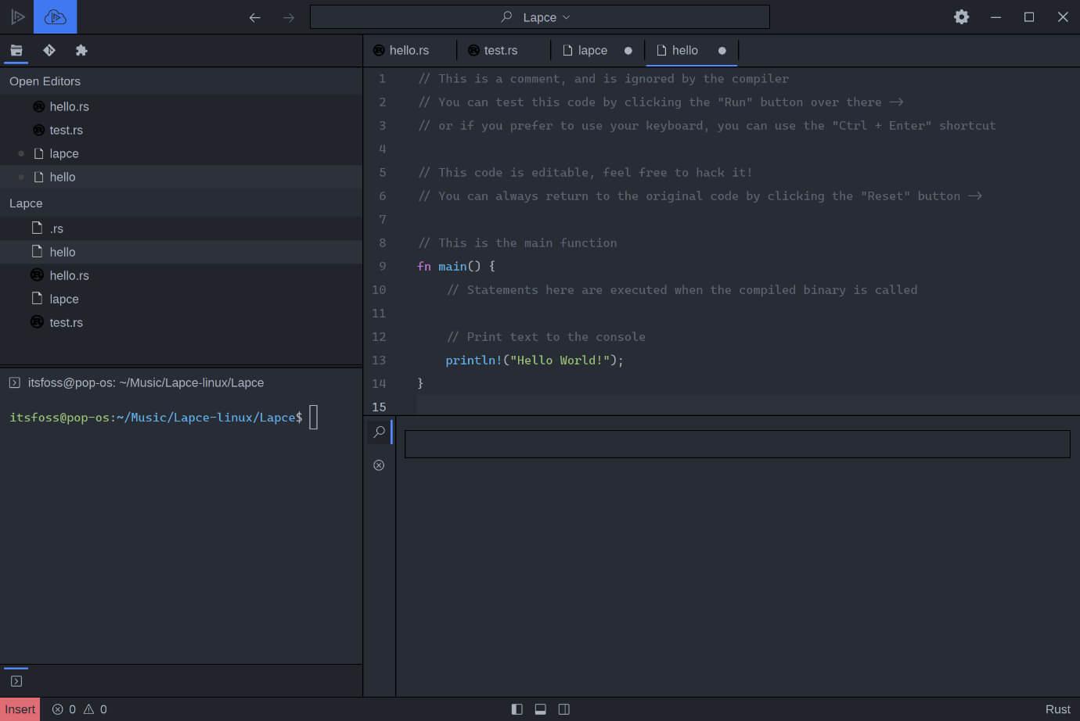Click the Insert mode indicator

[20, 709]
